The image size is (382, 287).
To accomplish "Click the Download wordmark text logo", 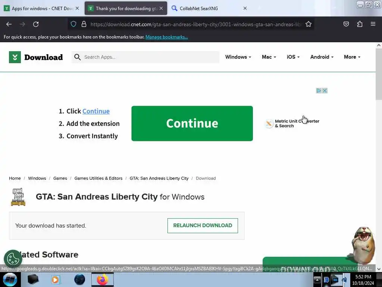I will pyautogui.click(x=44, y=57).
